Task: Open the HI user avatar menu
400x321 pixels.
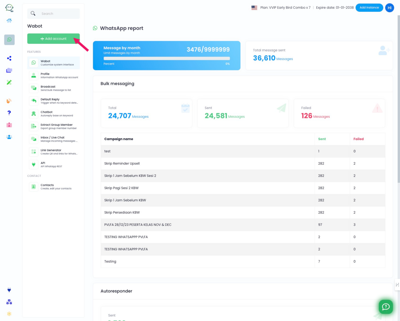Action: pyautogui.click(x=389, y=8)
